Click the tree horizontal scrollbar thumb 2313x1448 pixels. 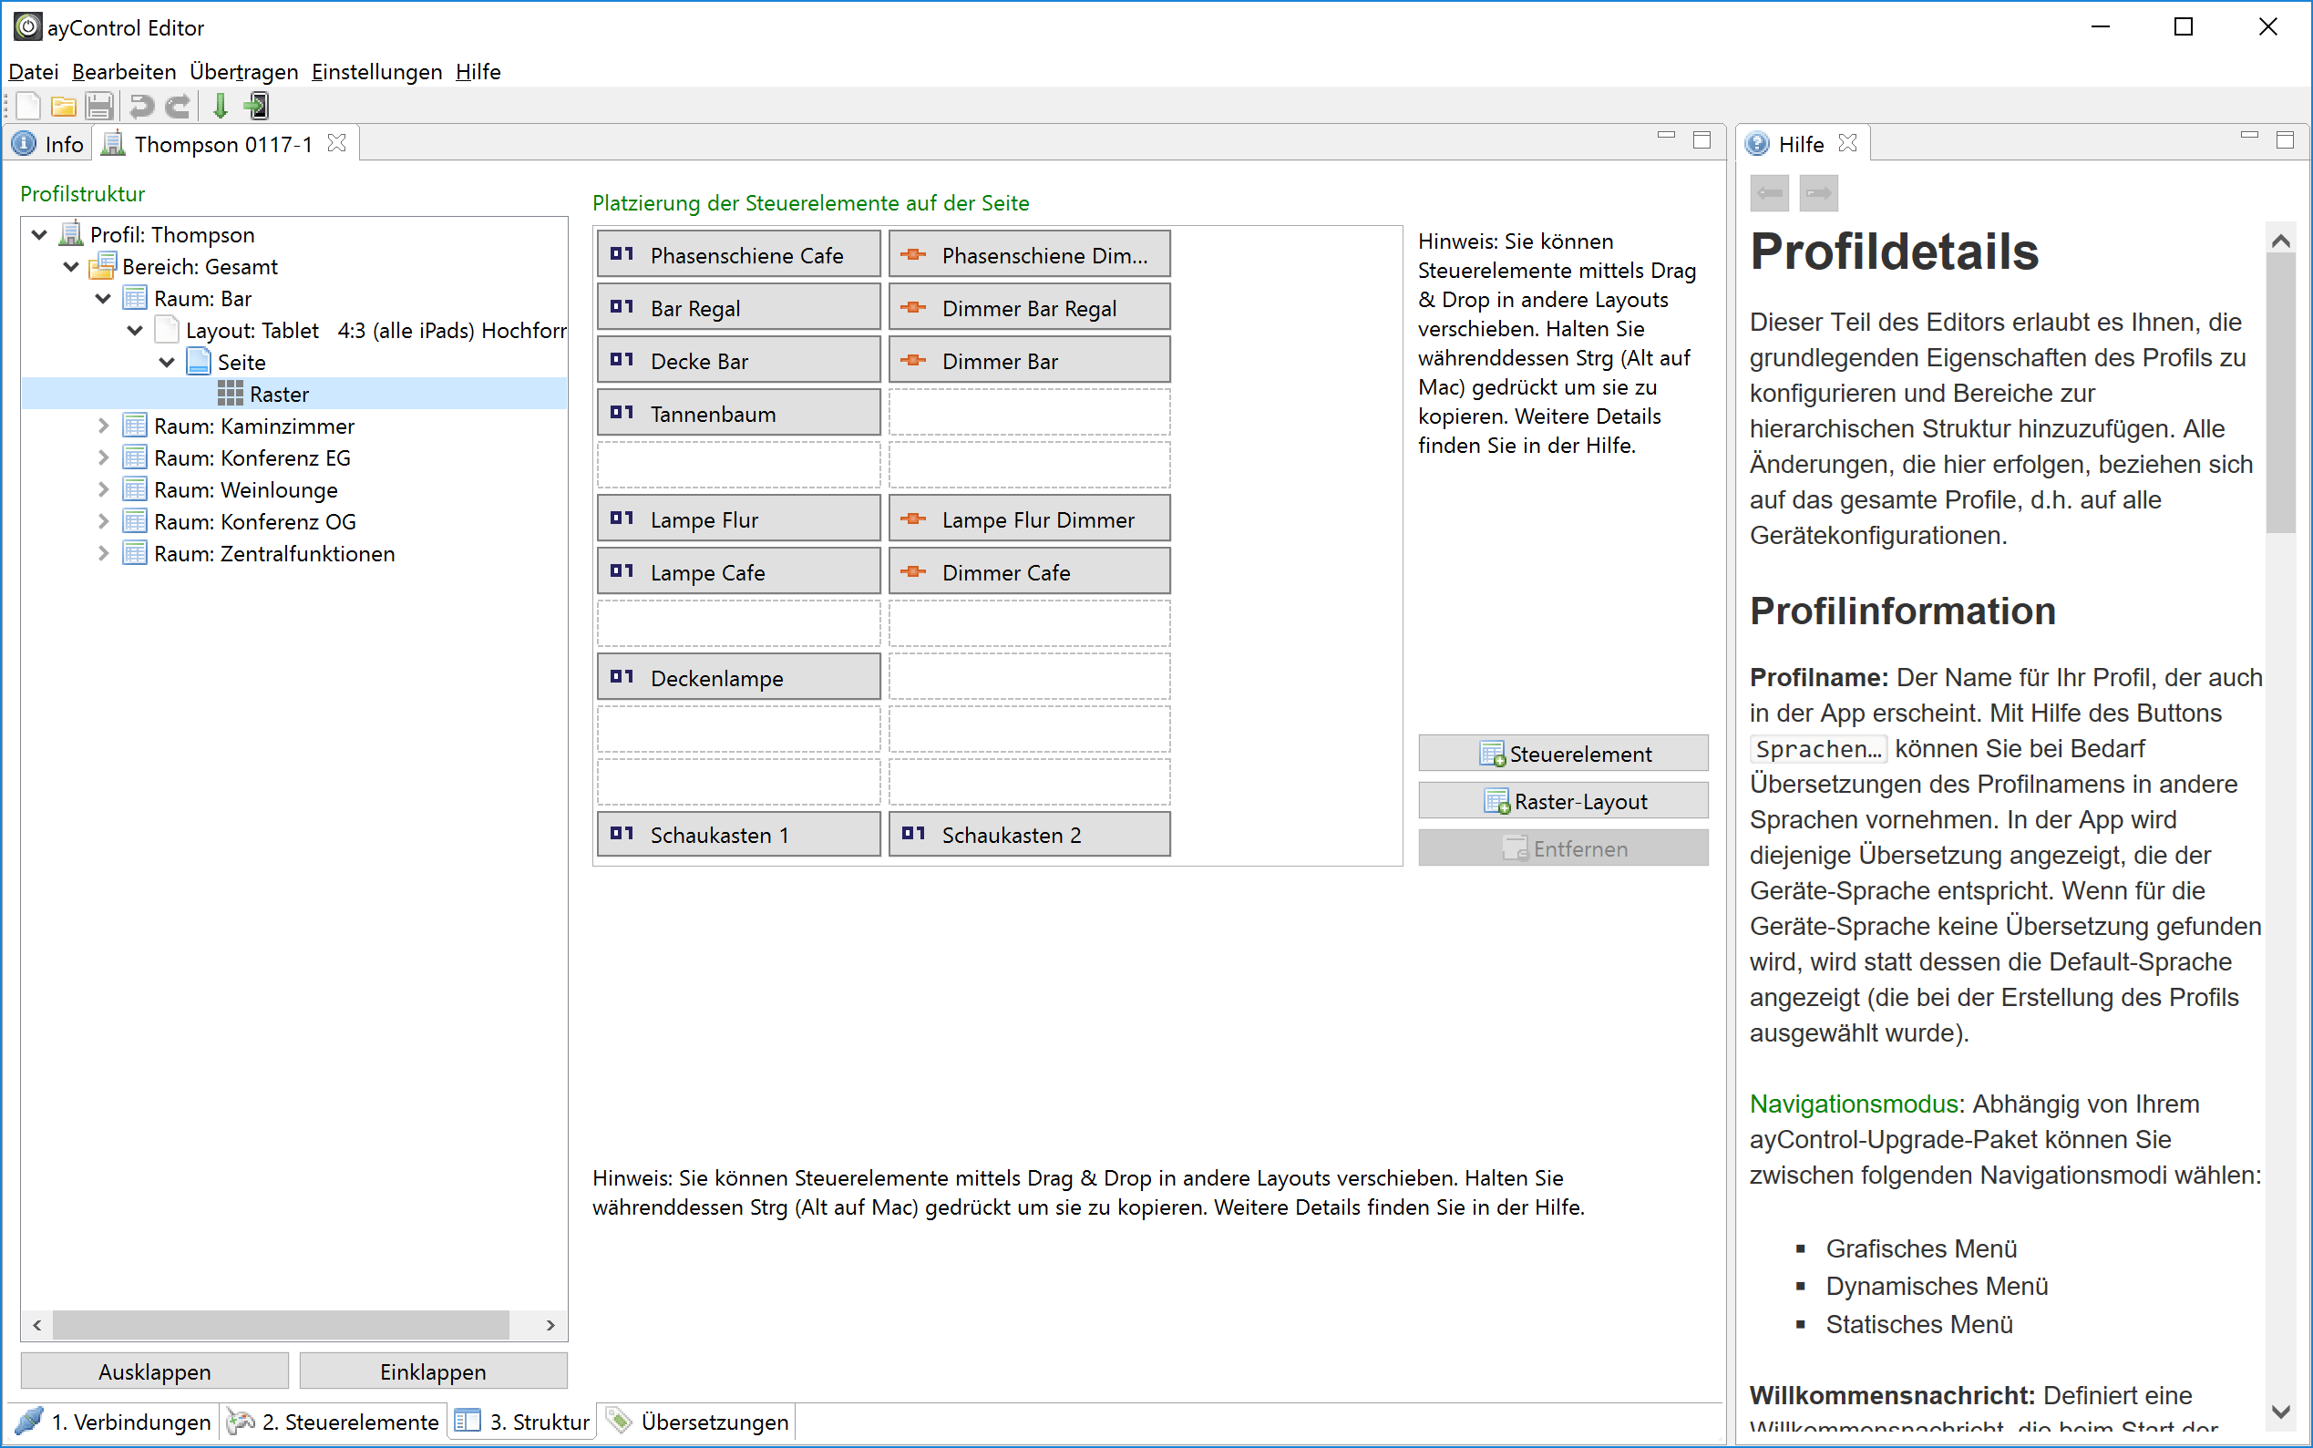tap(281, 1324)
